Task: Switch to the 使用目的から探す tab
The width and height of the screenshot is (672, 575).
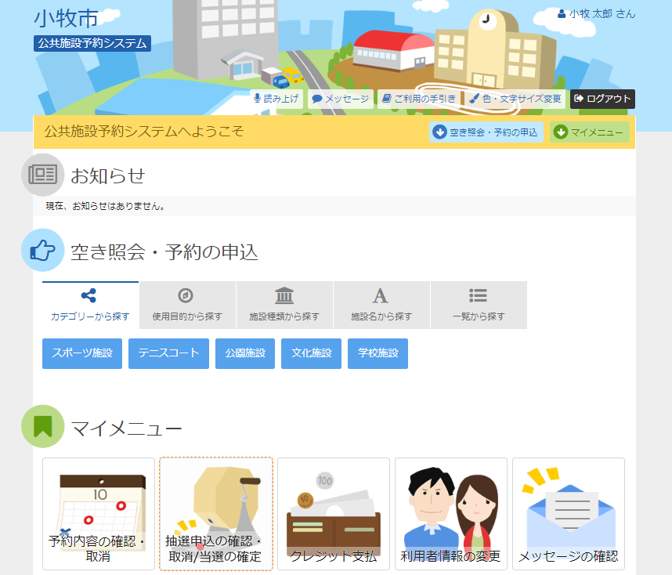Action: tap(187, 305)
